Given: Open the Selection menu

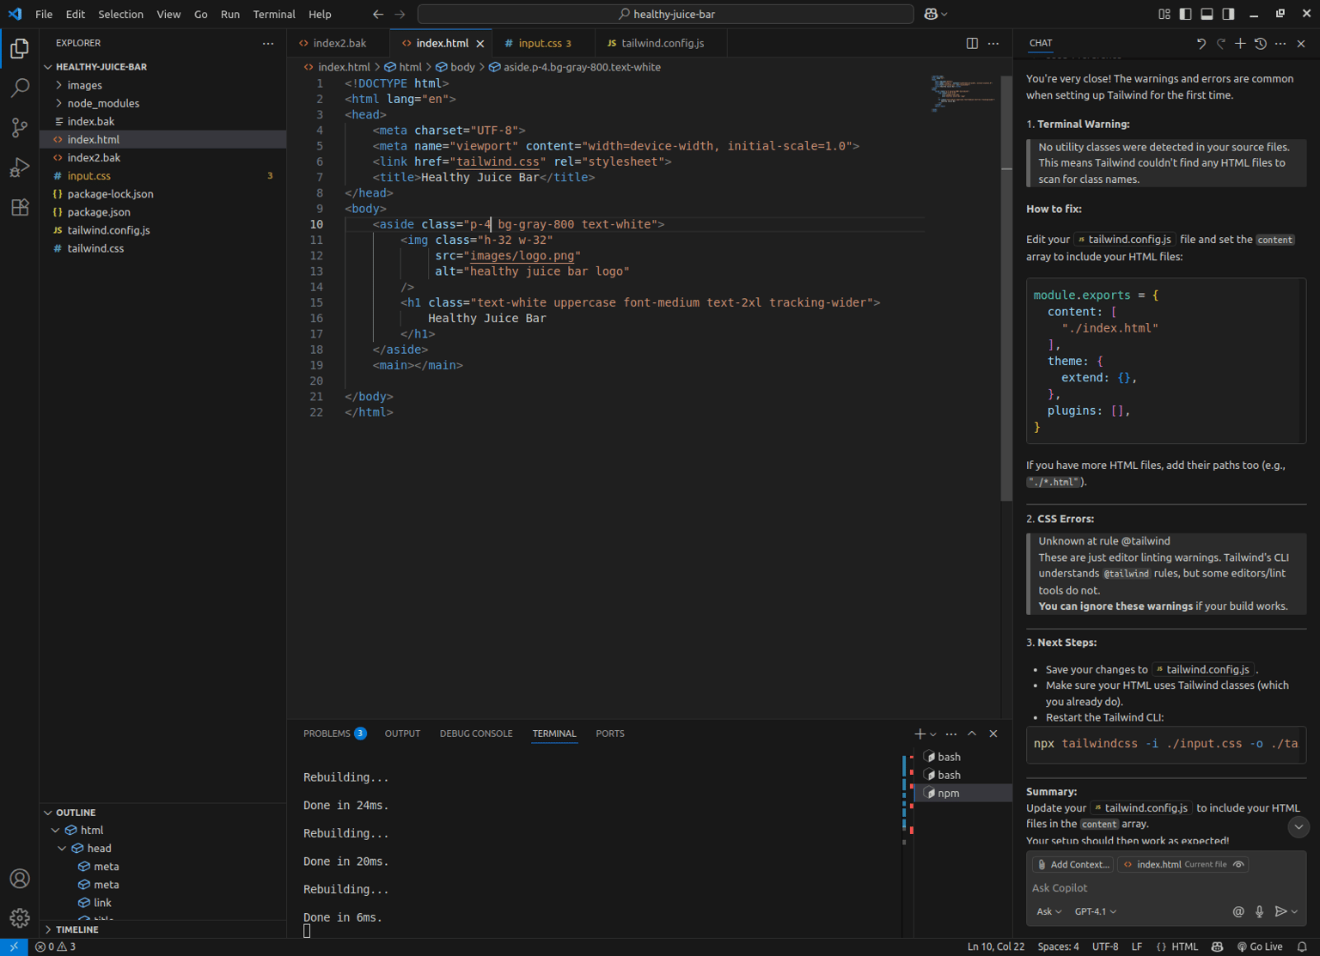Looking at the screenshot, I should click(120, 14).
